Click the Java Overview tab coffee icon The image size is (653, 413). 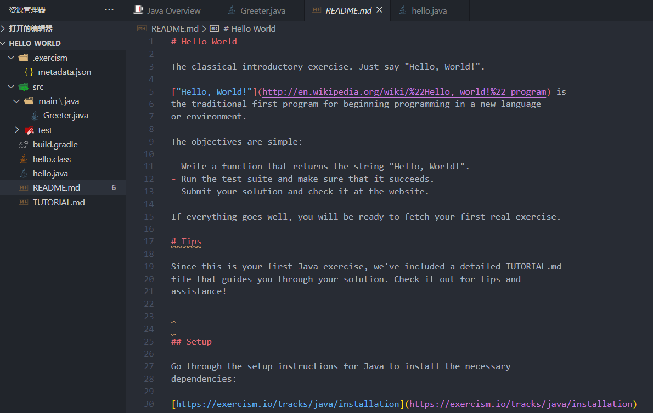click(x=139, y=10)
